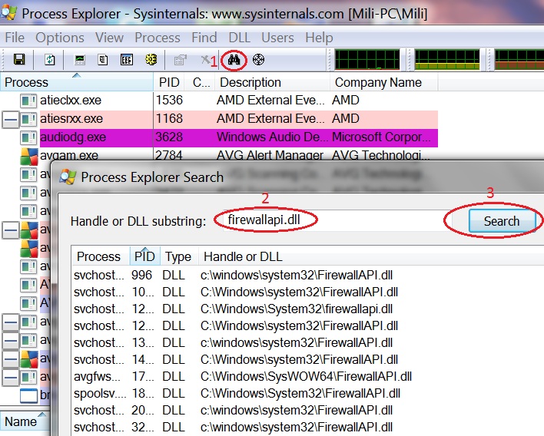Click the gear settings toolbar icon
The image size is (544, 436).
(x=151, y=60)
